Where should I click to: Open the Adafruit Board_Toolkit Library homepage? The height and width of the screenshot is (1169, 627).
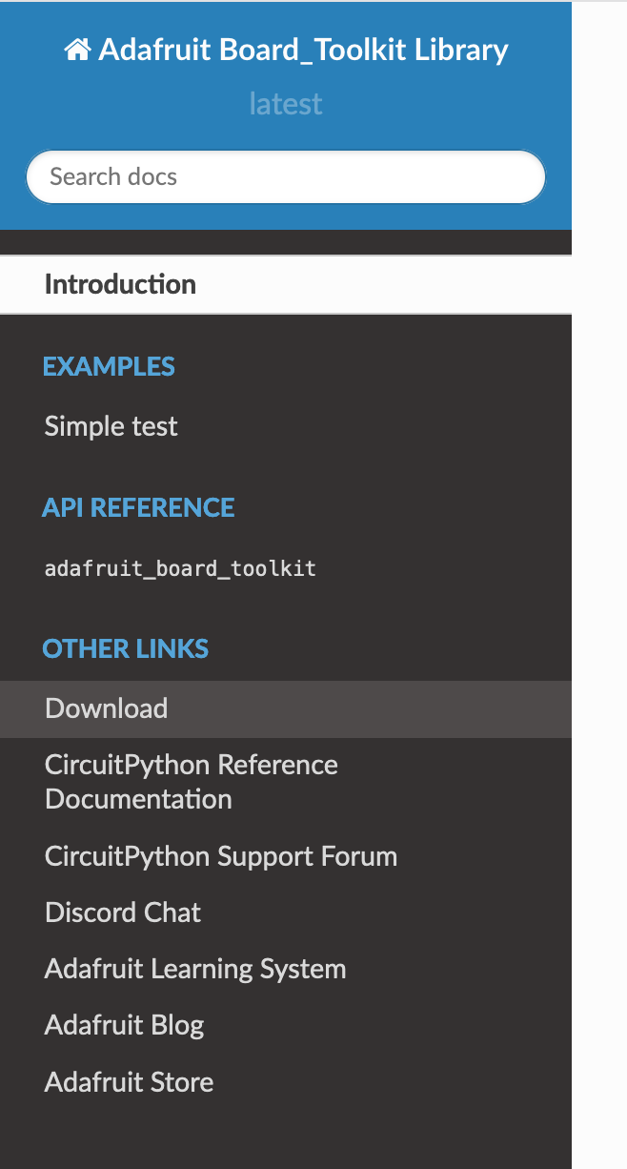(x=301, y=49)
